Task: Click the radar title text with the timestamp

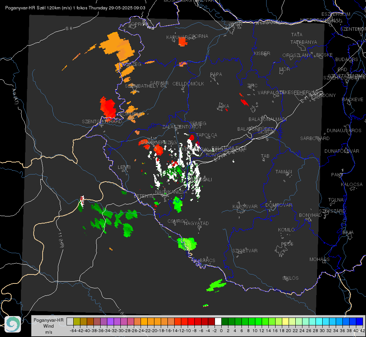Action: click(75, 8)
